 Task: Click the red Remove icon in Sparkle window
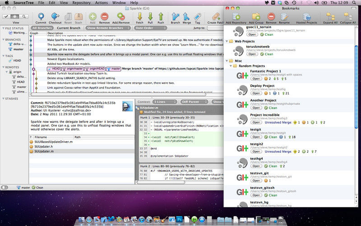[x=104, y=17]
